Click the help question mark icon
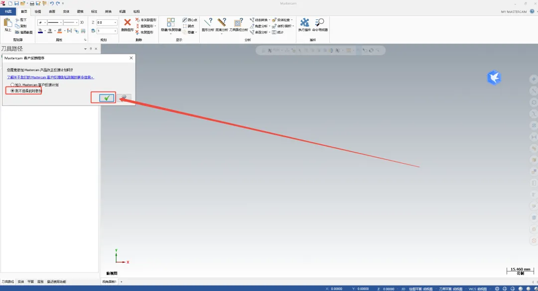 [532, 11]
